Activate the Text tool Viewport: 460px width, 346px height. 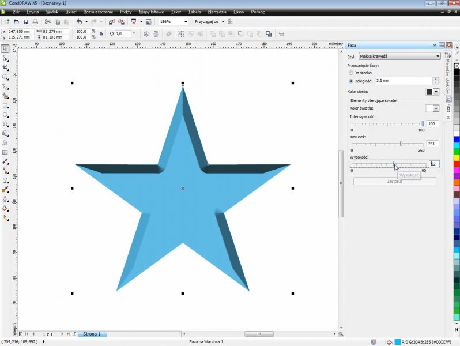pyautogui.click(x=5, y=142)
